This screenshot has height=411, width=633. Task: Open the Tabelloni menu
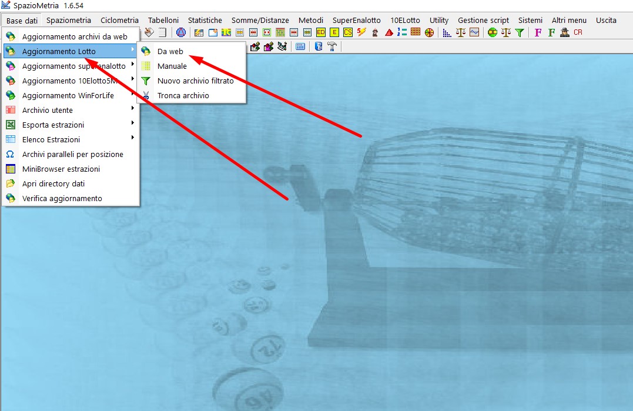tap(163, 20)
